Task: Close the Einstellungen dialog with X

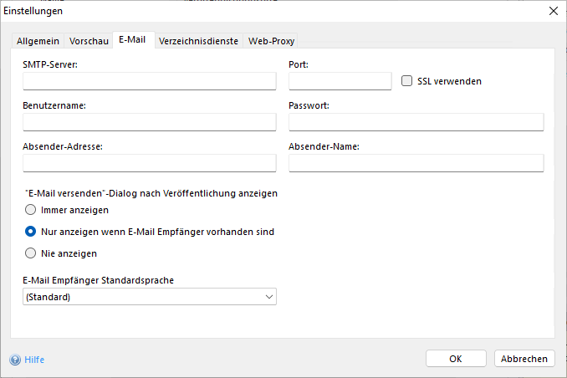Action: [552, 11]
